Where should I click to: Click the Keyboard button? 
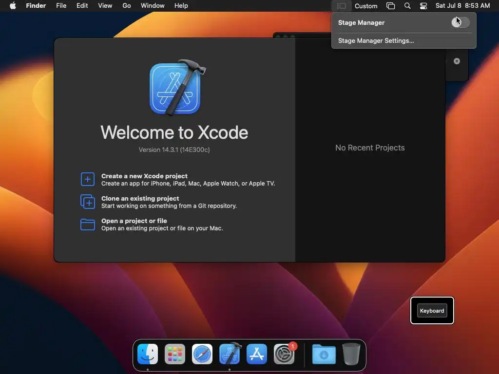tap(432, 311)
